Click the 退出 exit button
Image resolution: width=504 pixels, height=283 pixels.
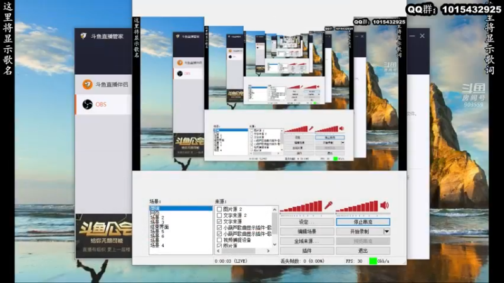point(363,250)
